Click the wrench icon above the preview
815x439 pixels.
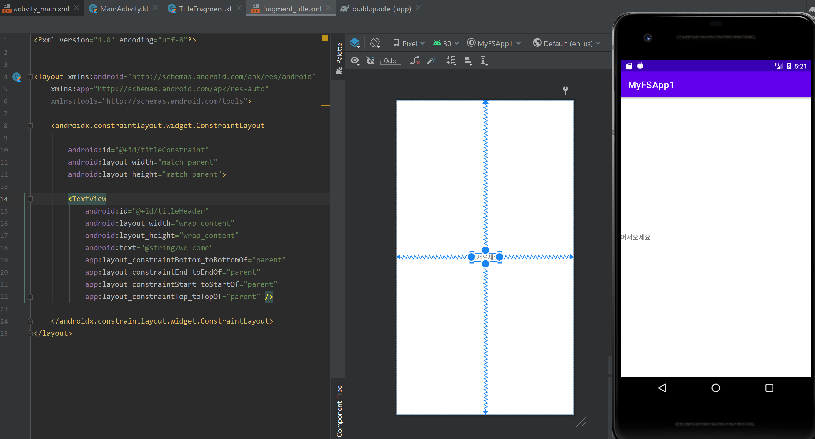click(x=565, y=91)
